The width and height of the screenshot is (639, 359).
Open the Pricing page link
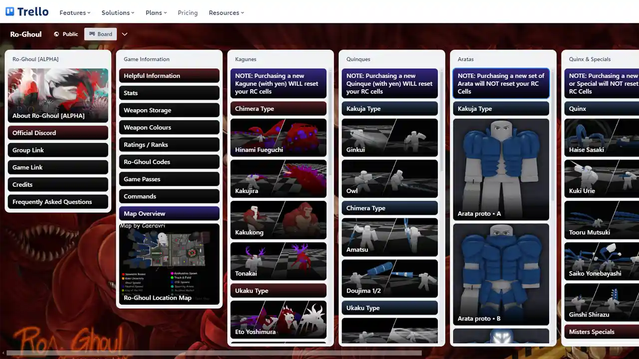pos(188,12)
